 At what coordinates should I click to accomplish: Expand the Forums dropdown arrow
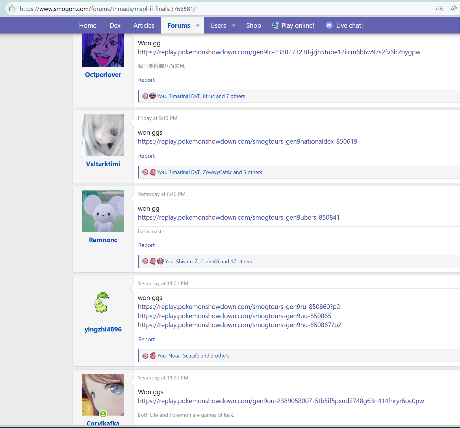(x=198, y=25)
